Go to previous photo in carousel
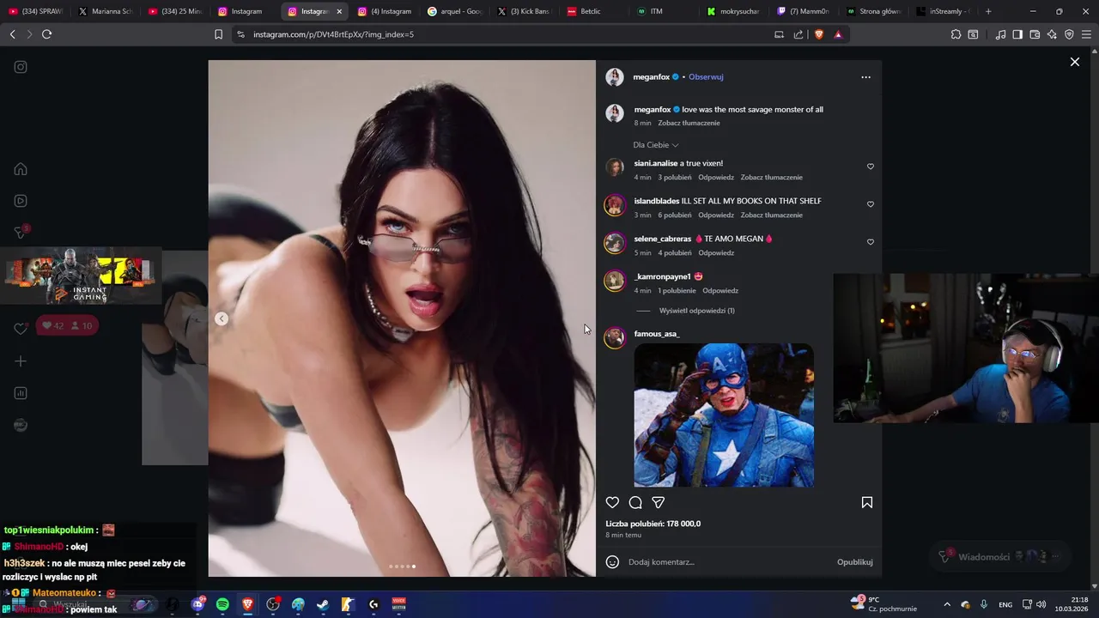 point(222,318)
